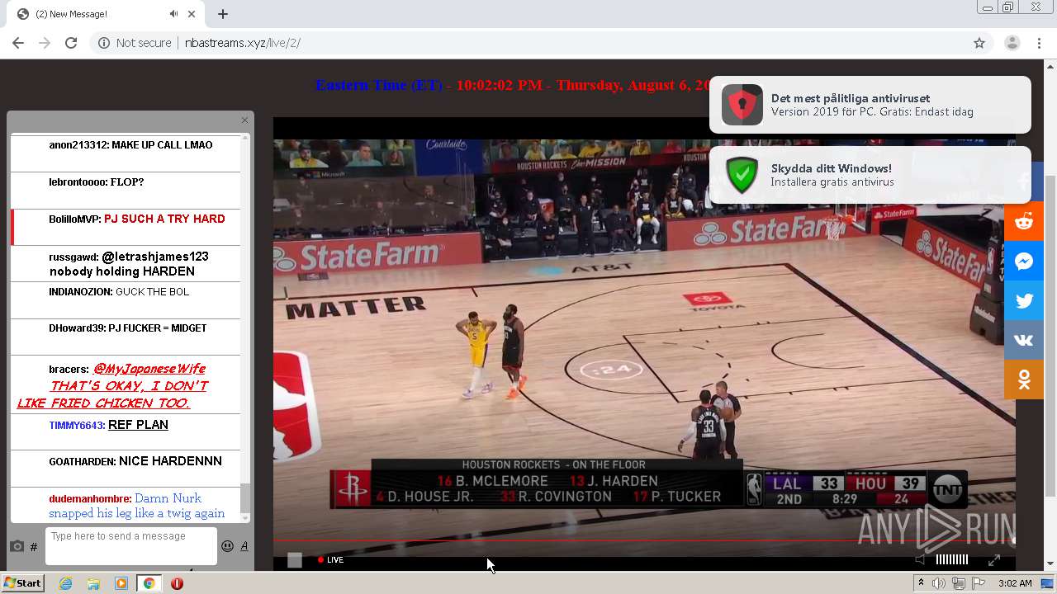The width and height of the screenshot is (1057, 594).
Task: Share on Odnoklassniki
Action: pos(1024,379)
